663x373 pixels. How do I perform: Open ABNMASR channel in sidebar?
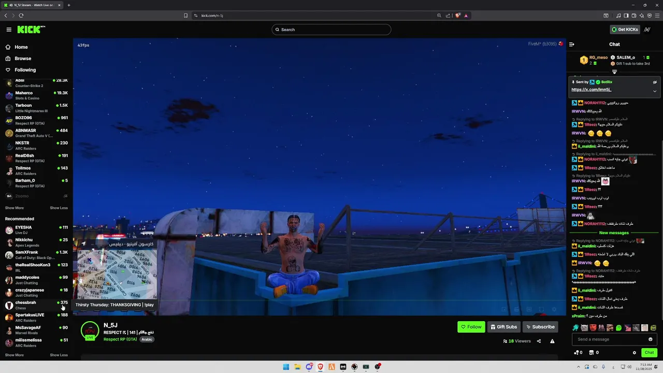(x=36, y=133)
